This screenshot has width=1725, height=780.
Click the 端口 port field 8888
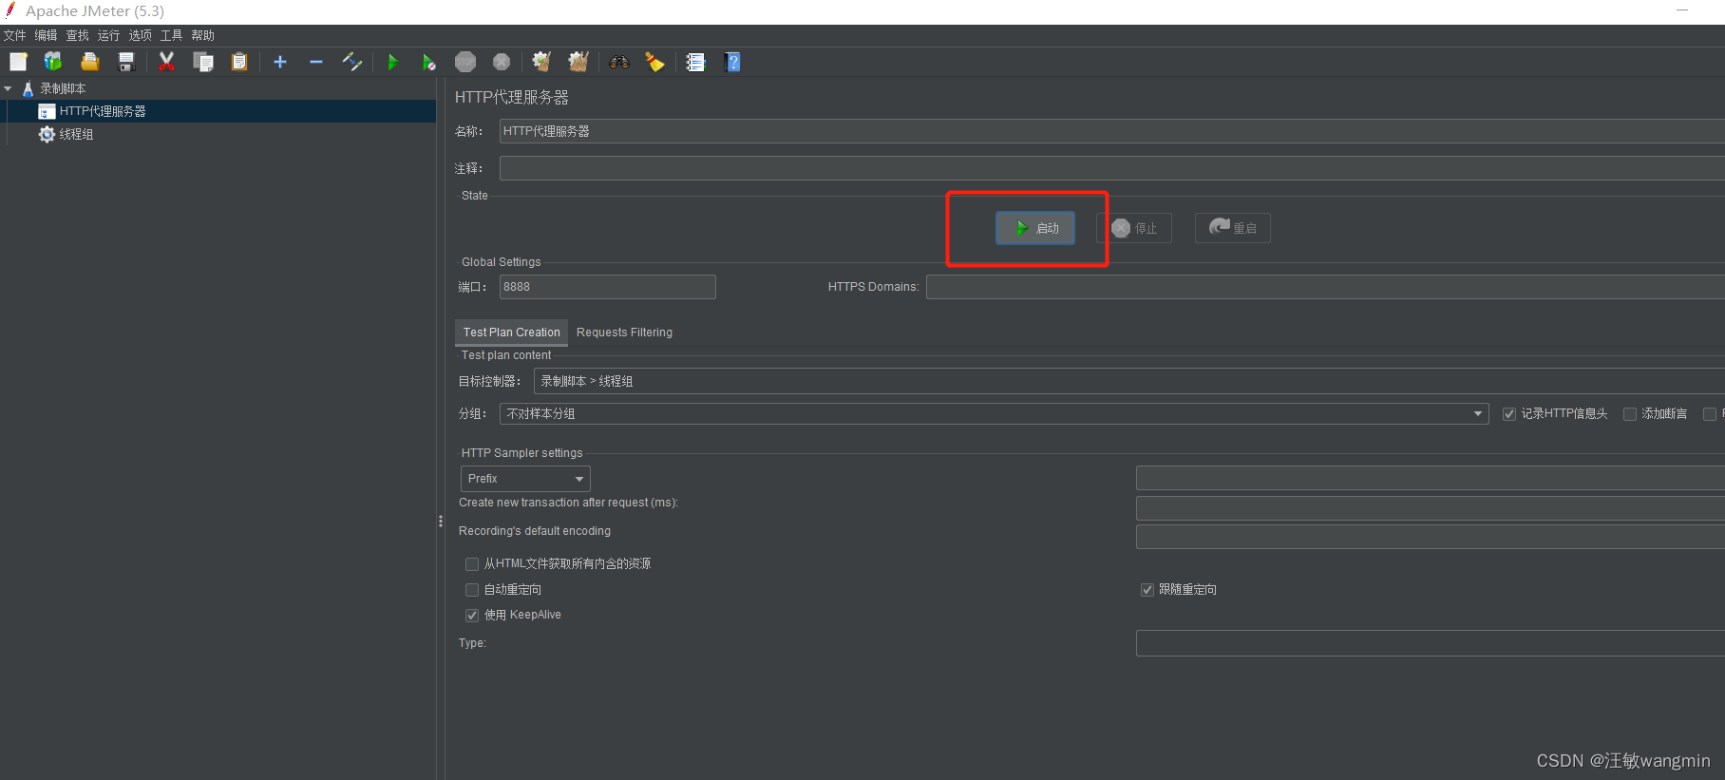tap(608, 287)
